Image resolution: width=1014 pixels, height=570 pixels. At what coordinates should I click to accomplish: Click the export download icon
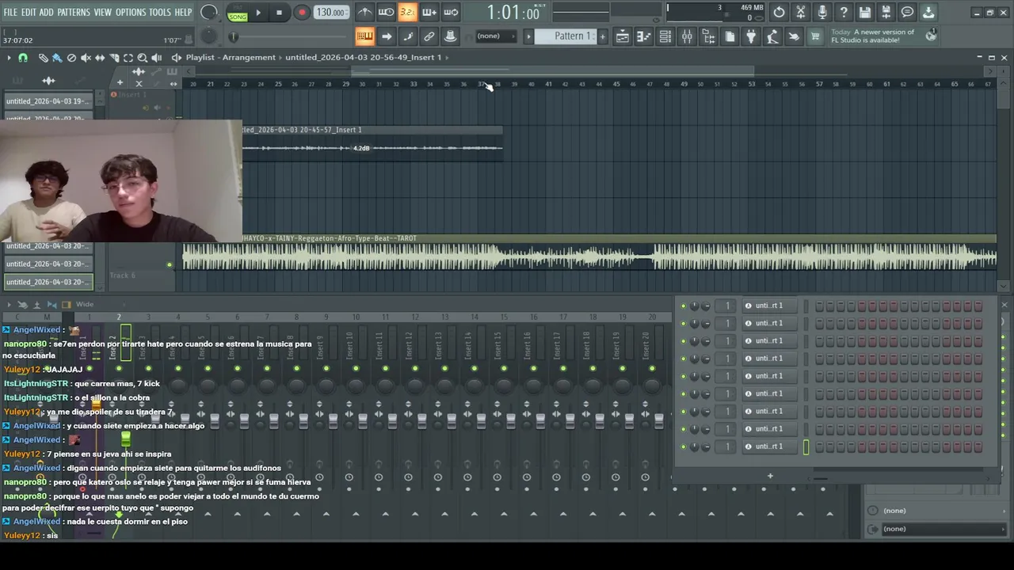tap(928, 12)
